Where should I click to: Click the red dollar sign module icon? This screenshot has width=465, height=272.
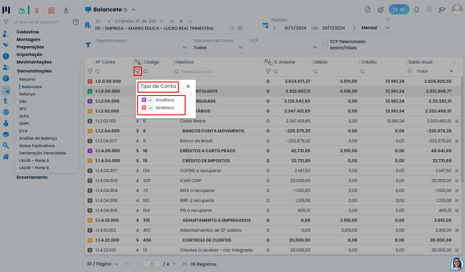(x=37, y=11)
